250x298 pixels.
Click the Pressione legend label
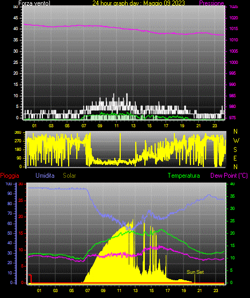211,3
